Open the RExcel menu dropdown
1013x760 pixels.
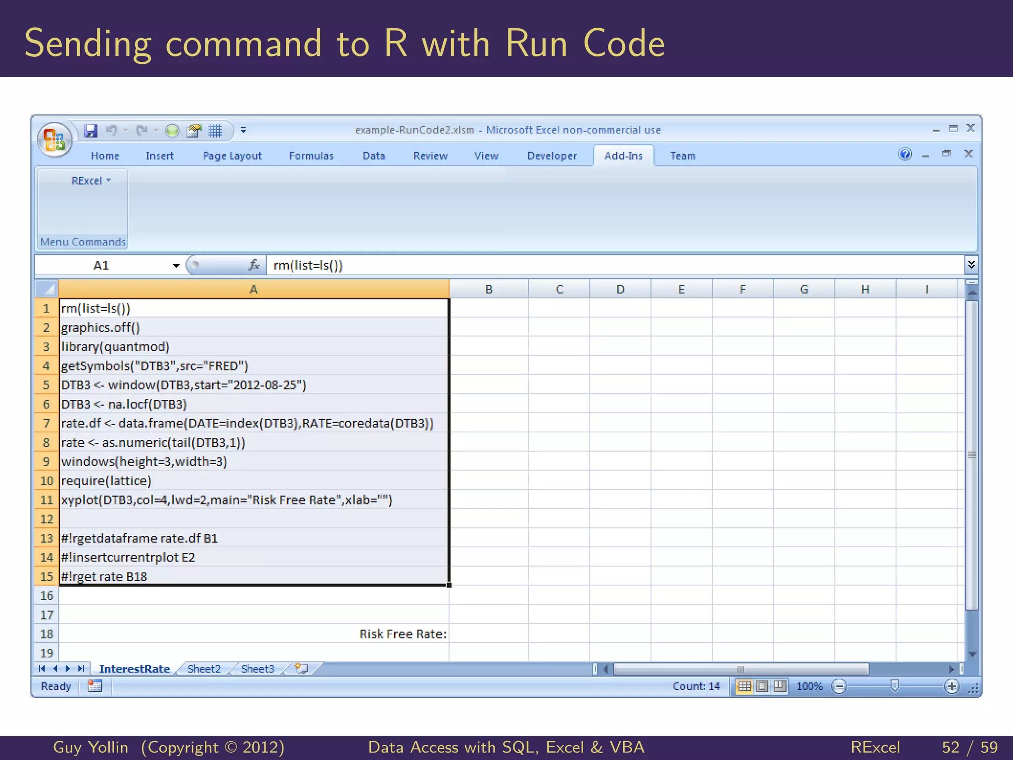(x=91, y=181)
